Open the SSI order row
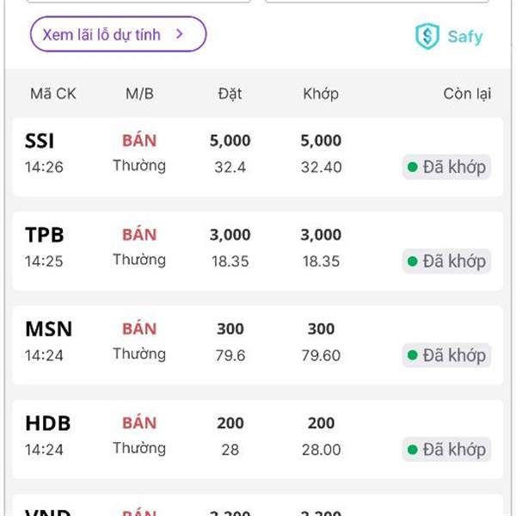516x516 pixels. (x=258, y=157)
